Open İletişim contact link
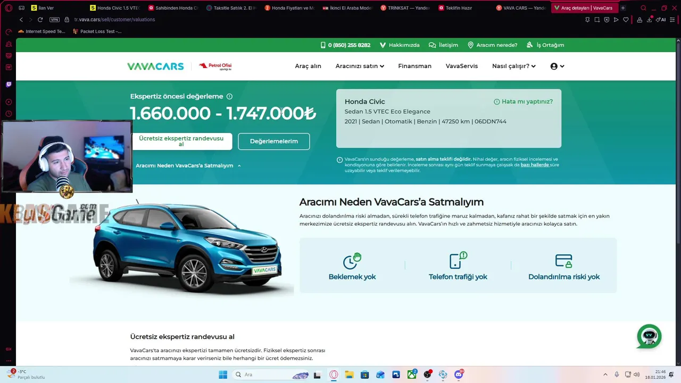The width and height of the screenshot is (681, 383). tap(443, 45)
